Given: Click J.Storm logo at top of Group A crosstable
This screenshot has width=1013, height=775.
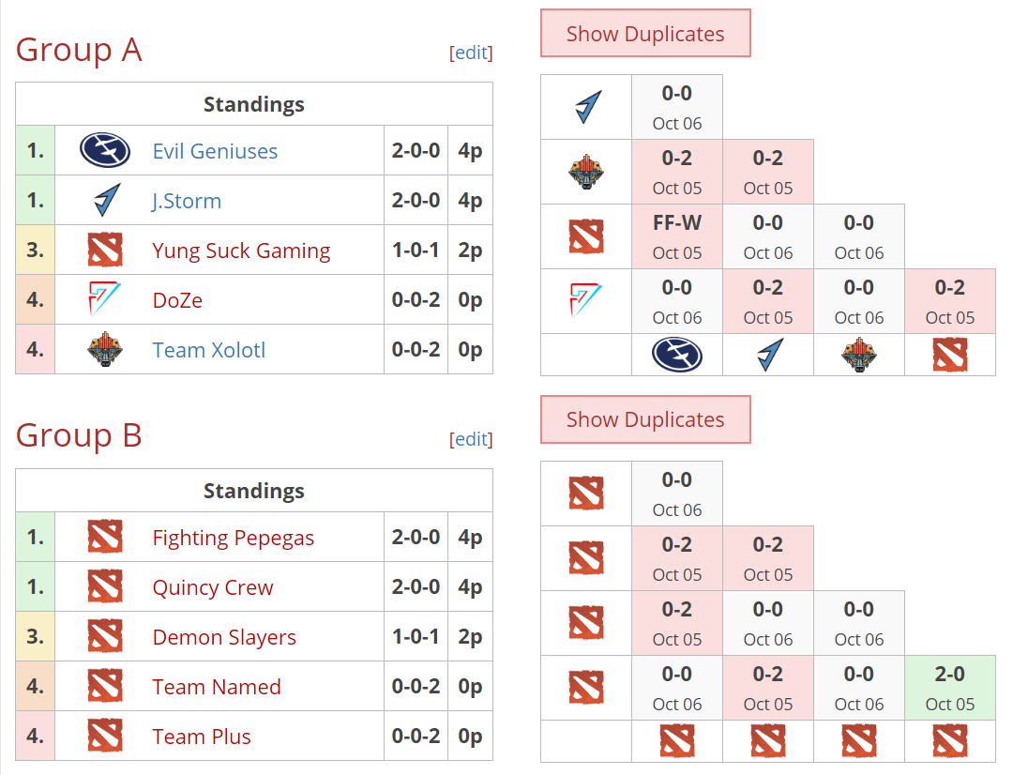Looking at the screenshot, I should tap(588, 107).
